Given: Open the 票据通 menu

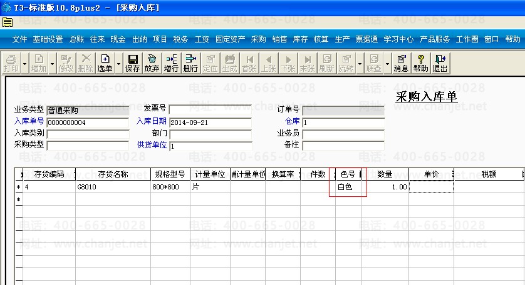Looking at the screenshot, I should click(x=366, y=39).
